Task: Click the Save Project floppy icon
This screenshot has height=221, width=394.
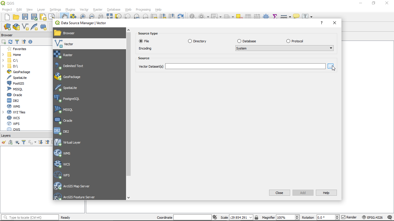Action: (25, 17)
